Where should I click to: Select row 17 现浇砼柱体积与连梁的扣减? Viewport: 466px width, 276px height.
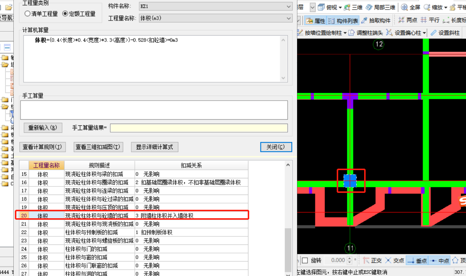[x=134, y=191]
